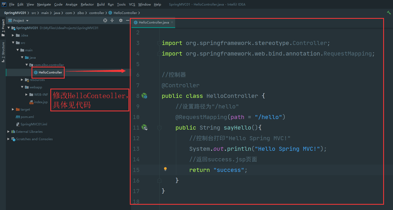The height and width of the screenshot is (210, 393).
Task: Click SpringMVC01 in the breadcrumb bar
Action: pyautogui.click(x=15, y=13)
